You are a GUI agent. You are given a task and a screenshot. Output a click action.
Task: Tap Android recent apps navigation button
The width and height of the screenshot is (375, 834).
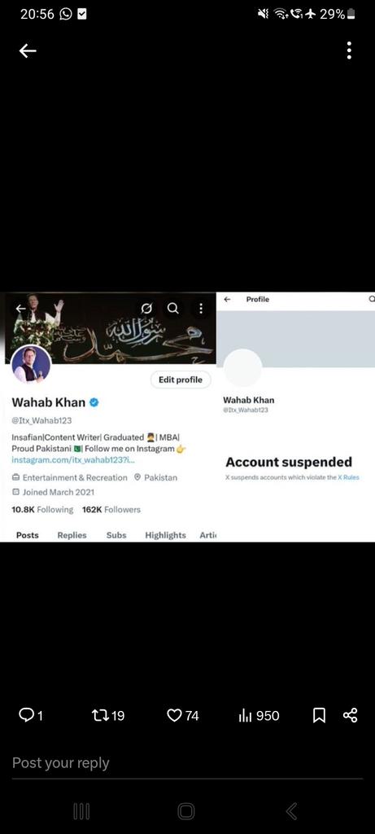[81, 811]
